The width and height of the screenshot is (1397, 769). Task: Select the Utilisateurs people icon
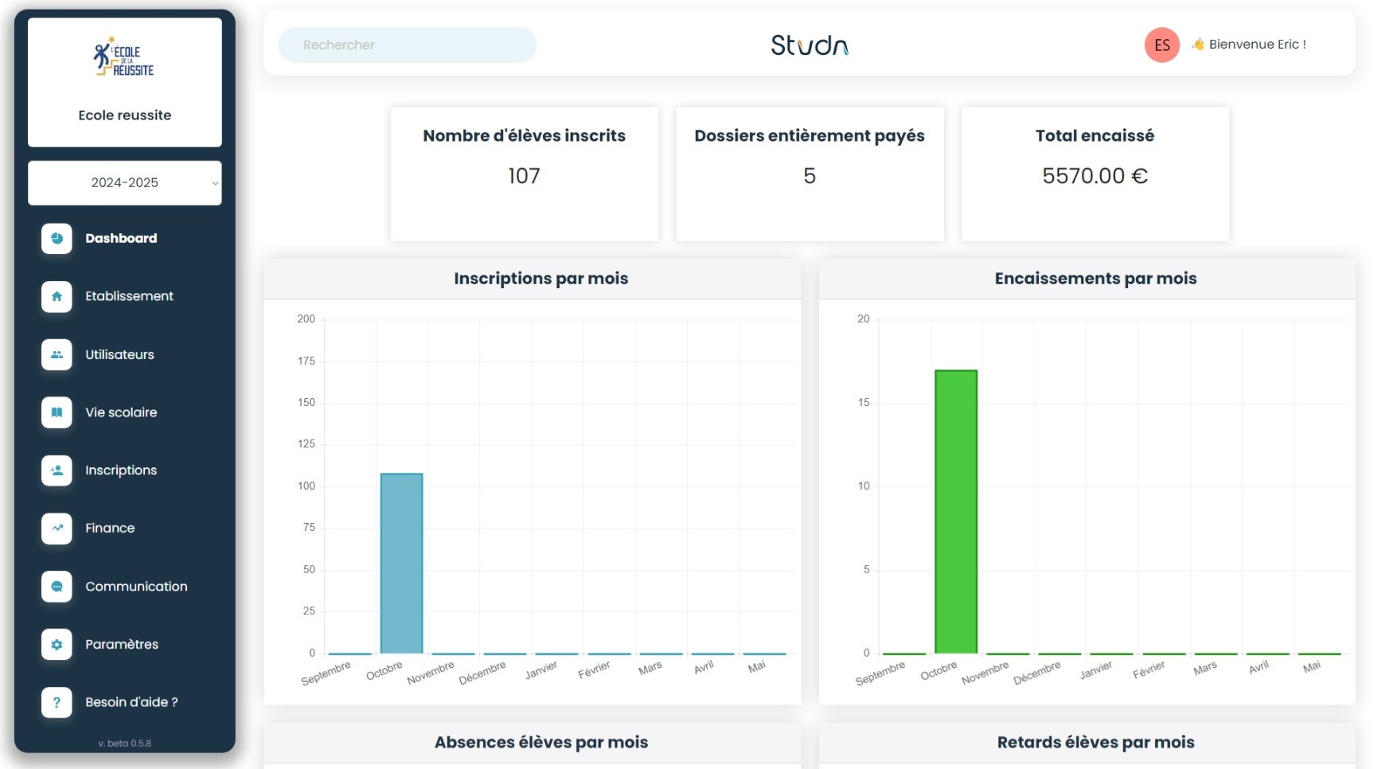57,354
